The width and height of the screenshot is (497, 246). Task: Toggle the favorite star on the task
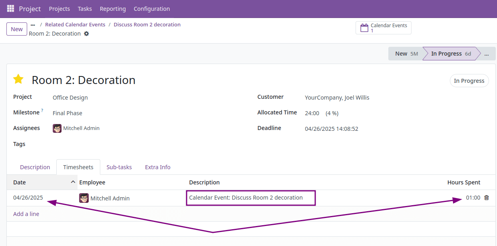coord(18,79)
